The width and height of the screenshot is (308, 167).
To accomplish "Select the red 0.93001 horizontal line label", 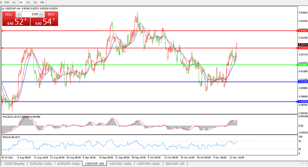I will (x=303, y=31).
